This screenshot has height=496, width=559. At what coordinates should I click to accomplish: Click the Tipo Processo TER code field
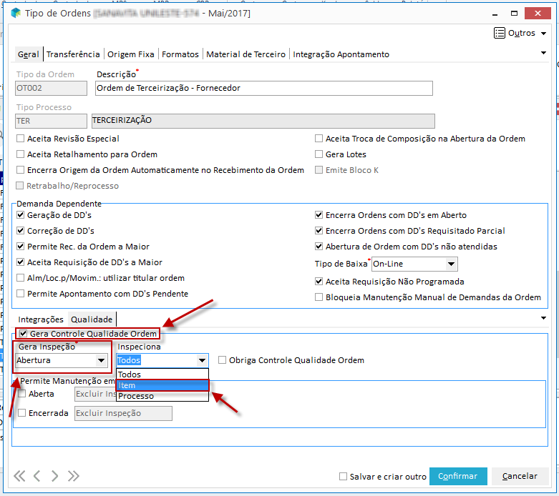[x=51, y=121]
